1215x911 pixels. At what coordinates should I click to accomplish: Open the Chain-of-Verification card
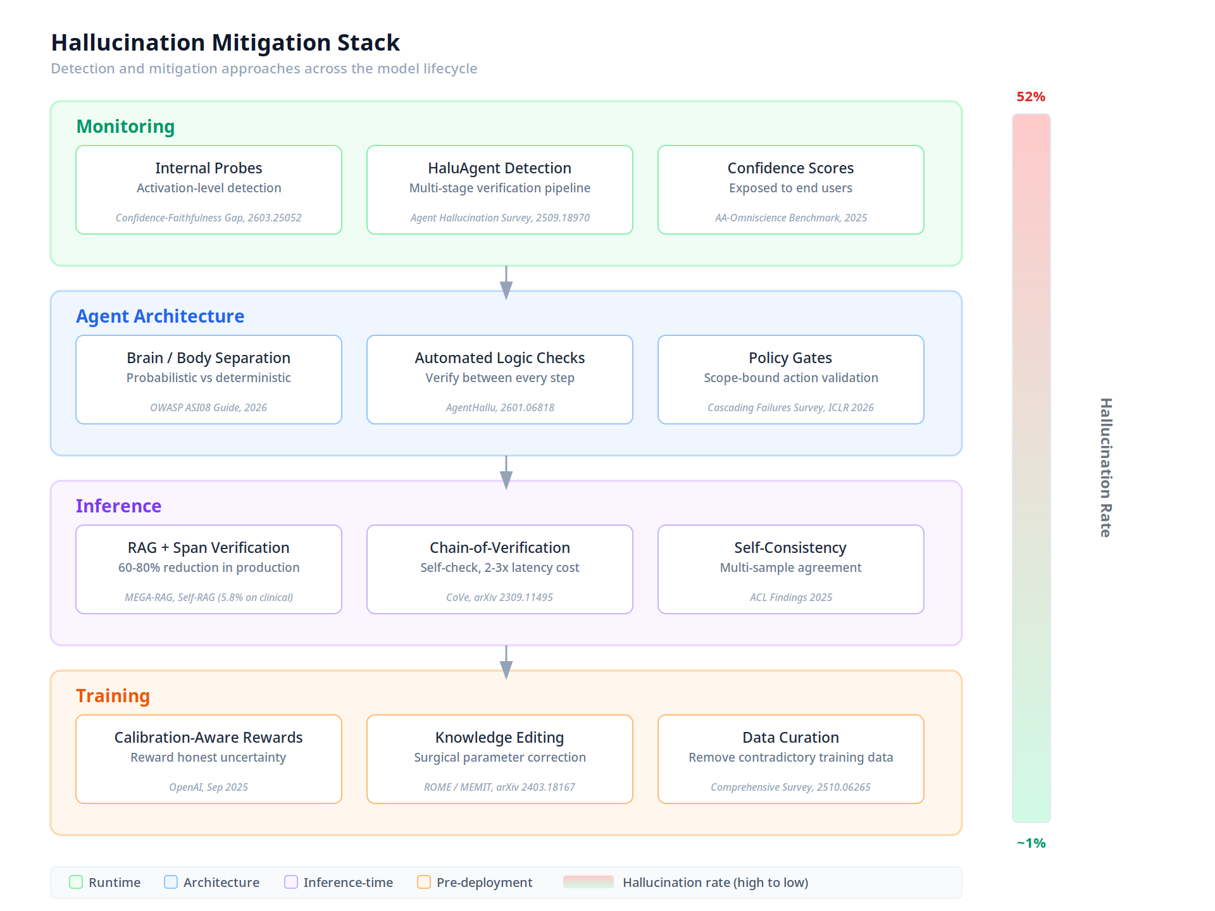point(499,569)
